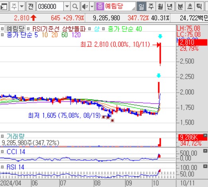208x187 pixels.
Task: Click the 24,722백만 trading value text
Action: pos(194,18)
